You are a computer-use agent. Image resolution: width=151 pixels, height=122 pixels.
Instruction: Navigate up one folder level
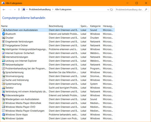[x=19, y=9]
